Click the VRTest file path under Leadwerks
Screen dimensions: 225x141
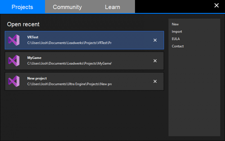(69, 43)
